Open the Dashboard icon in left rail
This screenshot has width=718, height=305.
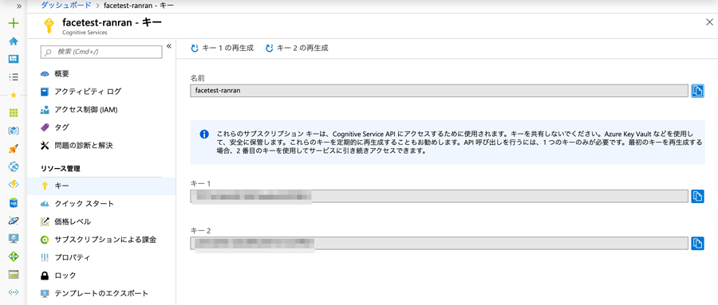point(14,59)
